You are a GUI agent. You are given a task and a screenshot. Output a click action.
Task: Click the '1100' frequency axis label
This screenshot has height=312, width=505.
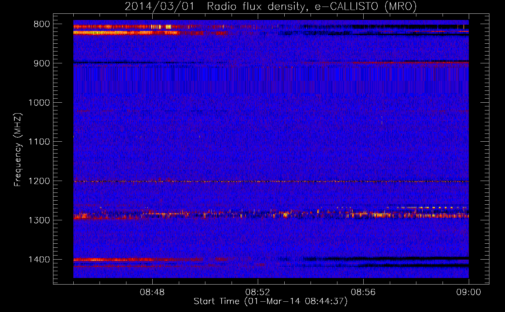pos(39,142)
